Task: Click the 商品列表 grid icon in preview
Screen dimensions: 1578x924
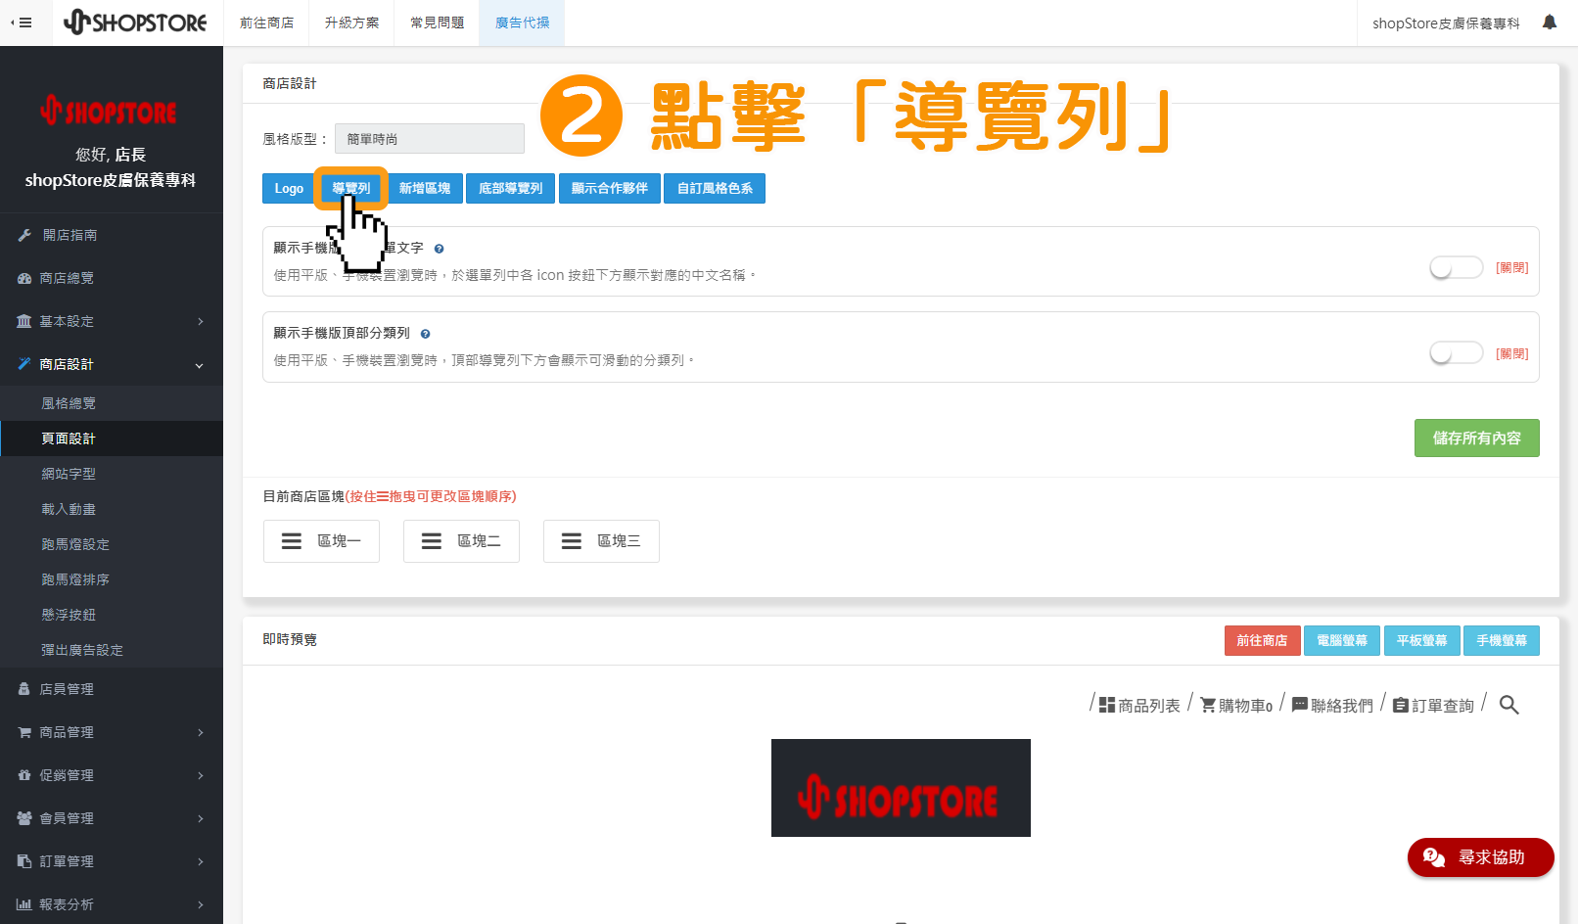Action: click(x=1107, y=705)
